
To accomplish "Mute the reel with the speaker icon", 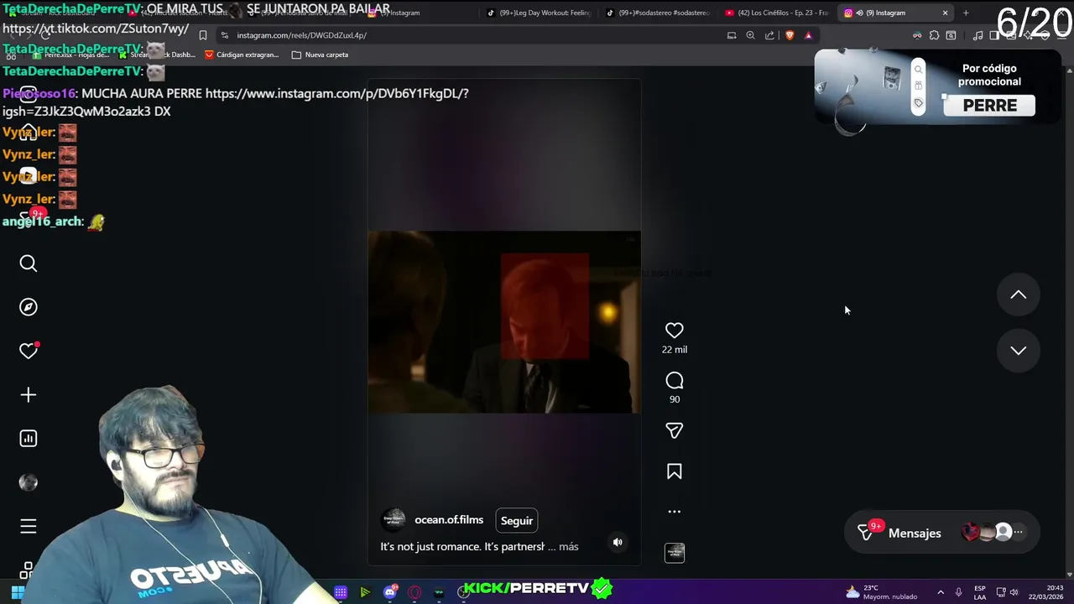I will [x=618, y=542].
